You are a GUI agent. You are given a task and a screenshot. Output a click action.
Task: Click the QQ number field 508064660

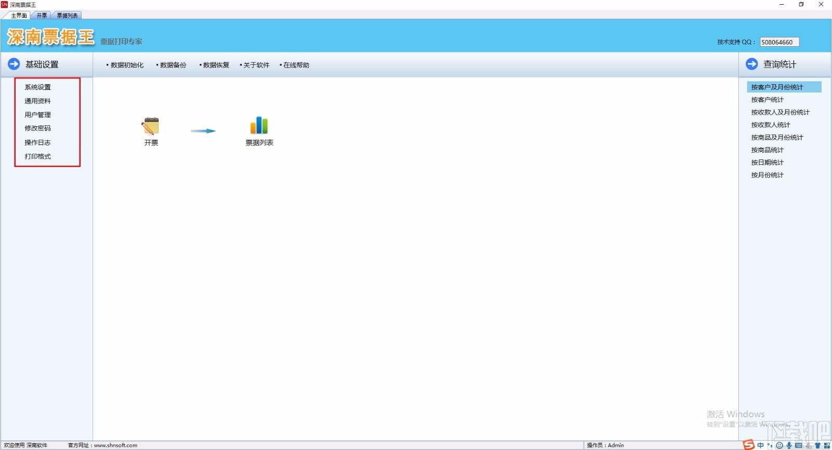[779, 42]
